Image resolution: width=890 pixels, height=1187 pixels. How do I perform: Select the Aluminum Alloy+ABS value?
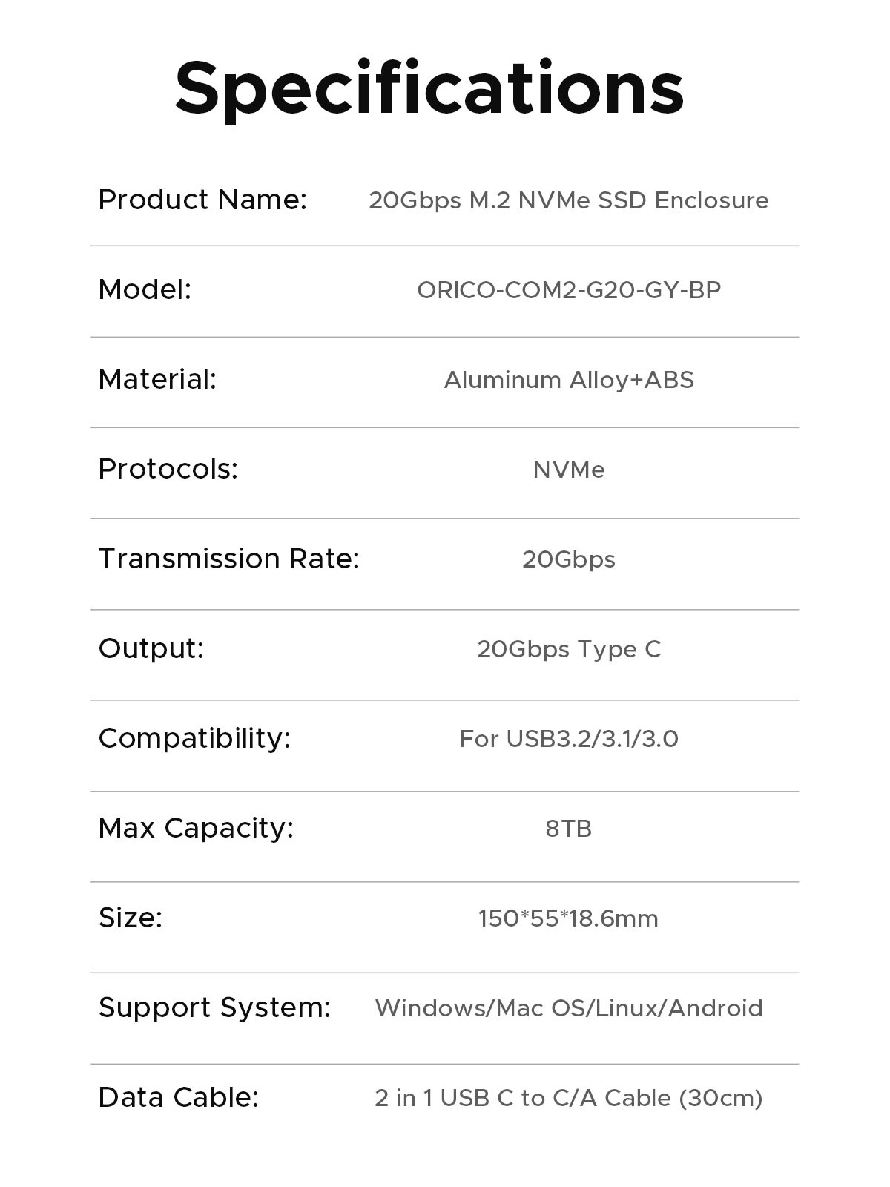click(x=568, y=380)
